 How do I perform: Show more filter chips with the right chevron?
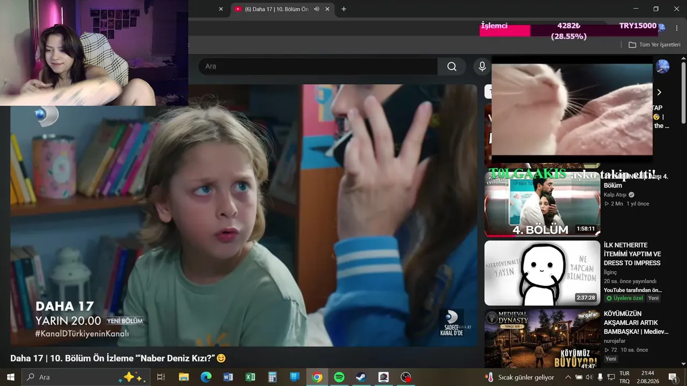click(x=659, y=92)
